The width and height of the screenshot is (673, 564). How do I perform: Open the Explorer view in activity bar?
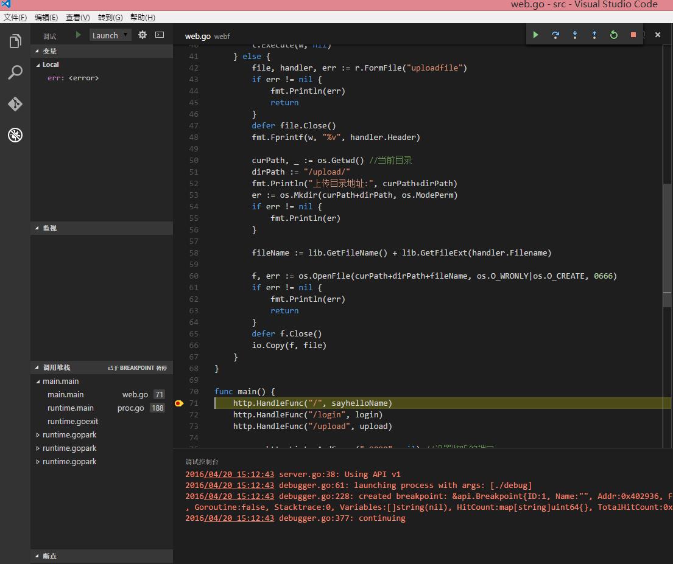15,41
